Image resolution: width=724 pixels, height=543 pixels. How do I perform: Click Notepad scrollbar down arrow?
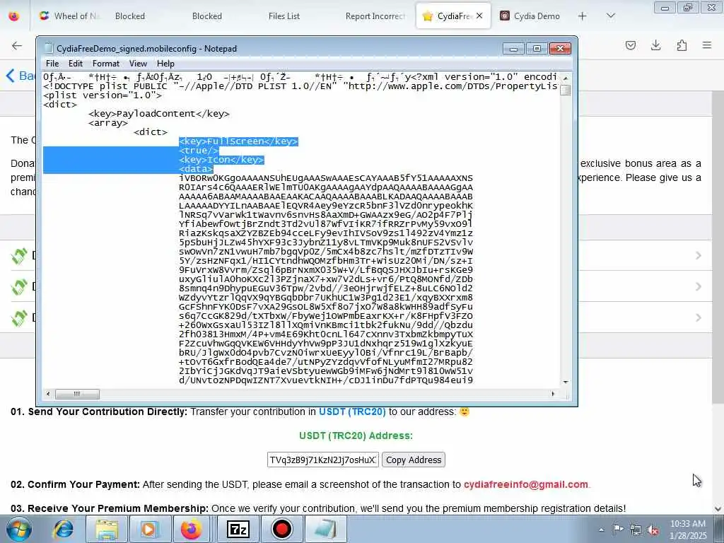pos(566,383)
